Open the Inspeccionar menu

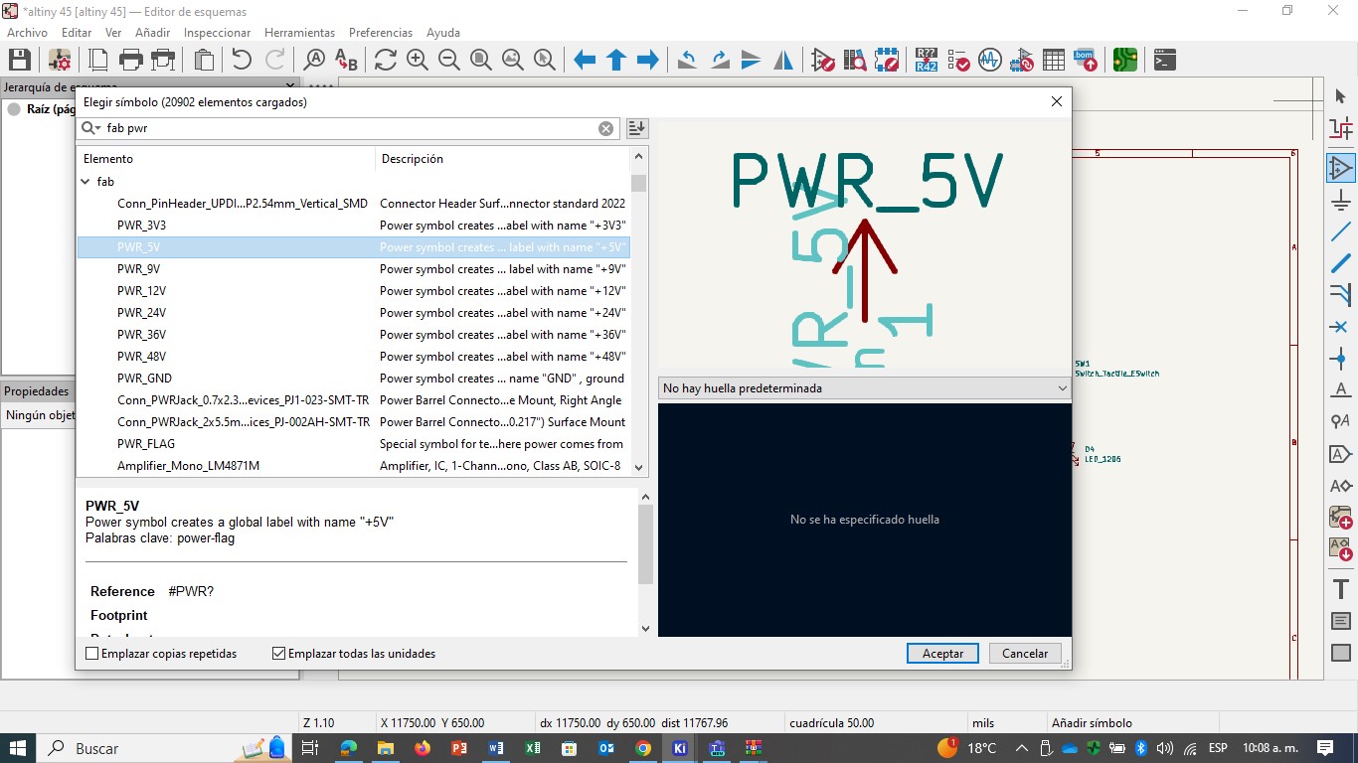218,33
